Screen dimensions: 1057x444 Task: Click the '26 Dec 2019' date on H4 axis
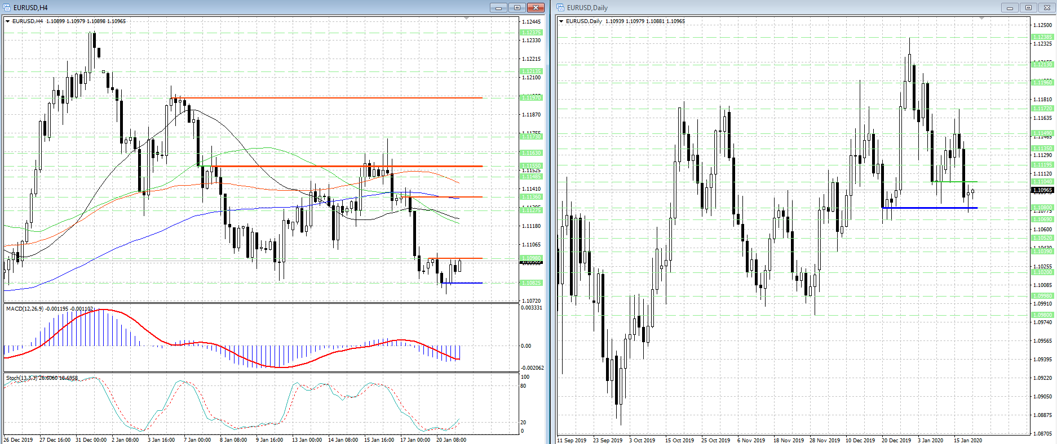18,440
